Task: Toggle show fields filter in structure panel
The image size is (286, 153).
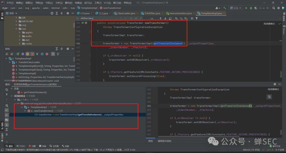Action: coord(27,54)
